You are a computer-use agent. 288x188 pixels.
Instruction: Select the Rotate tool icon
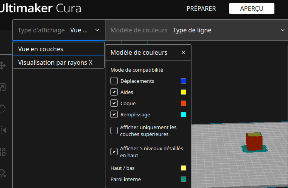2,109
